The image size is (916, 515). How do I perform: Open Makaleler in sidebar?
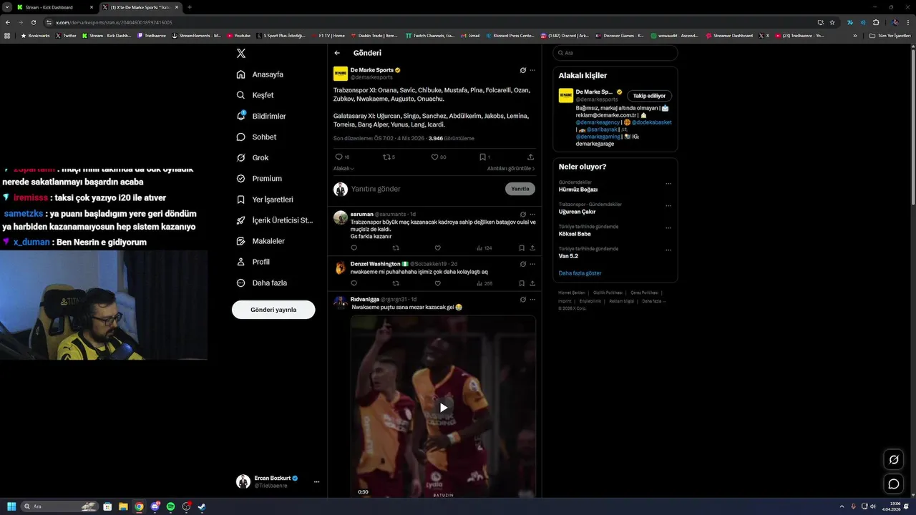point(260,241)
